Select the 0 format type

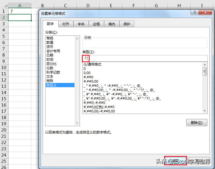pos(143,69)
